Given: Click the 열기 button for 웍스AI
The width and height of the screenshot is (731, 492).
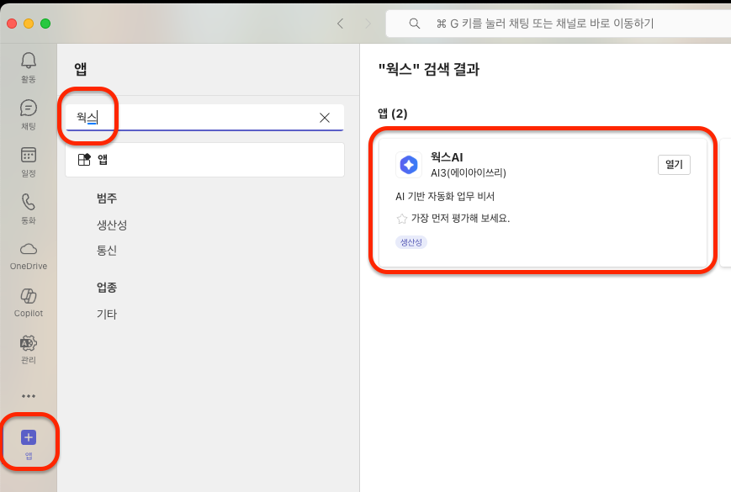Looking at the screenshot, I should [x=674, y=165].
